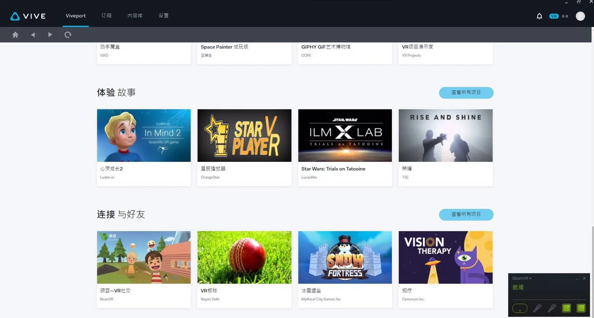Select the rightmost green base station icon
Screen dimensions: 594x318
581,308
